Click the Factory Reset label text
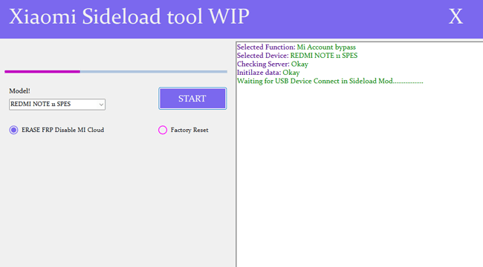This screenshot has width=483, height=267. coord(189,130)
